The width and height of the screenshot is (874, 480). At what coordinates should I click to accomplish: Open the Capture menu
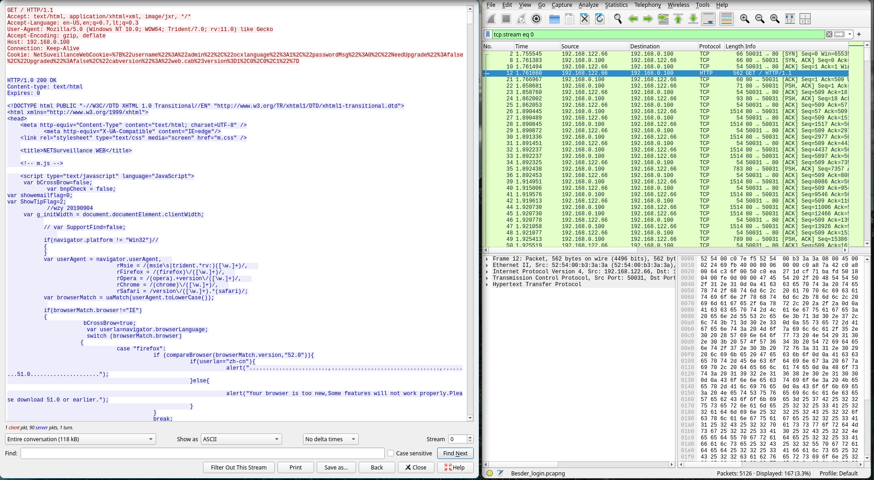point(562,5)
